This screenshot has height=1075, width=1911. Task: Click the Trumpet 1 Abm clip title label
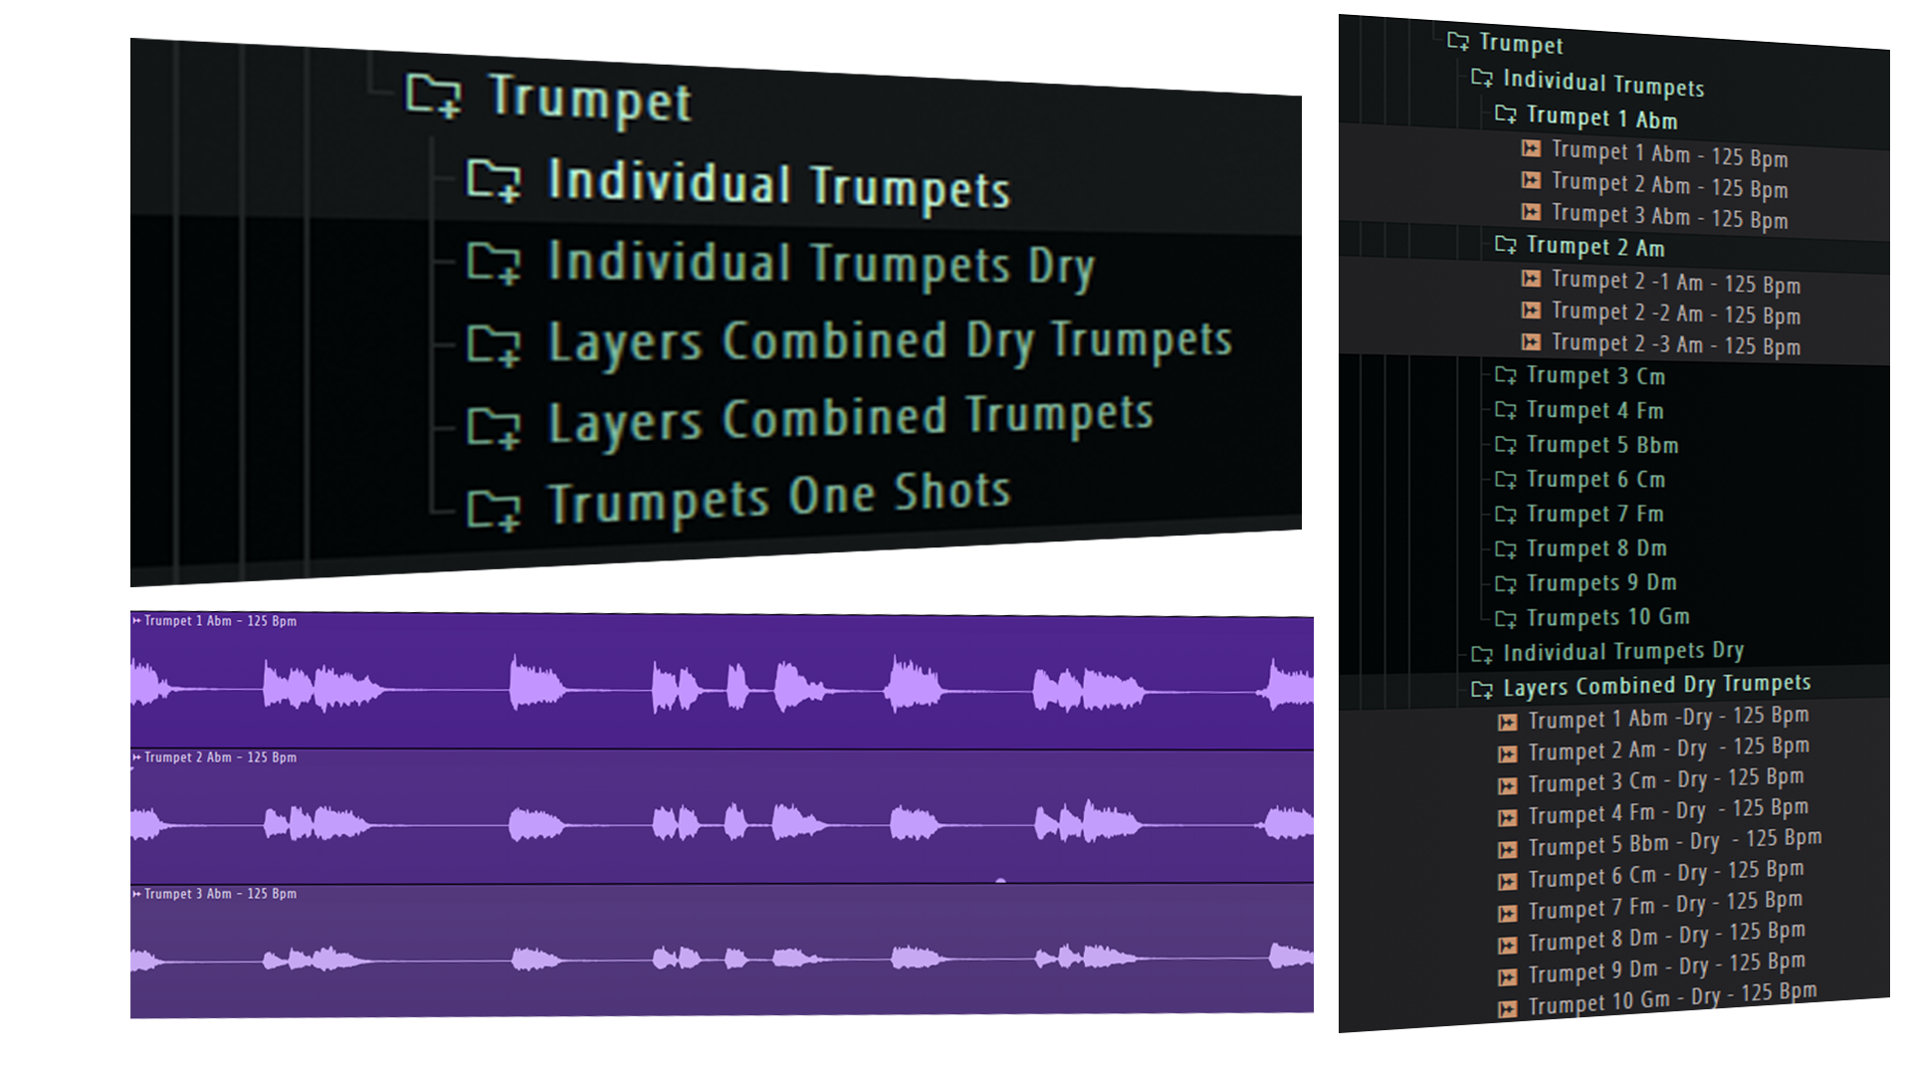tap(220, 621)
